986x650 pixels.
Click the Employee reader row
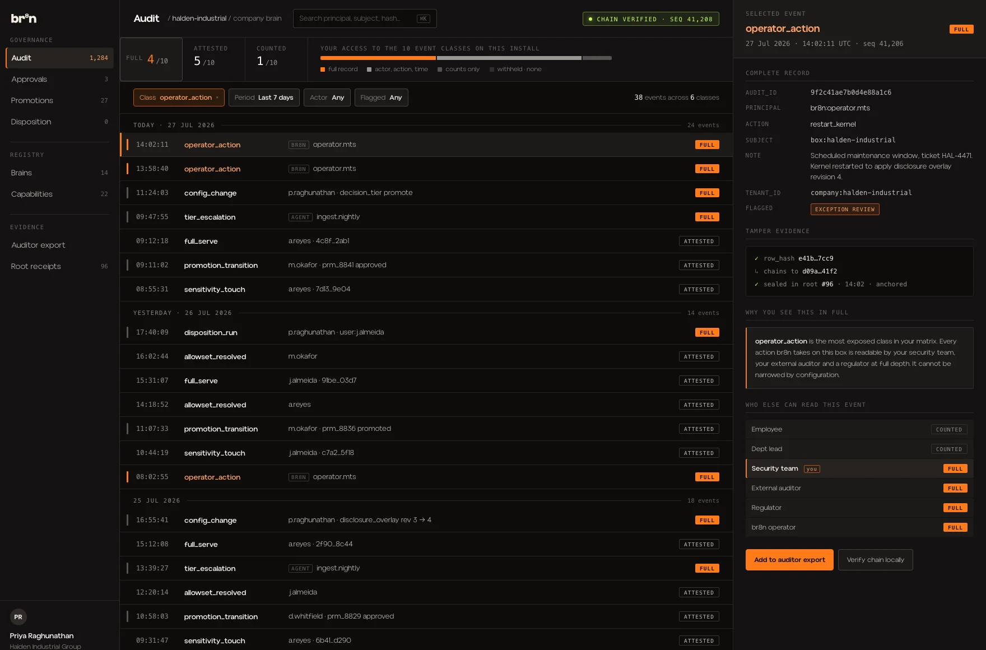tap(859, 429)
